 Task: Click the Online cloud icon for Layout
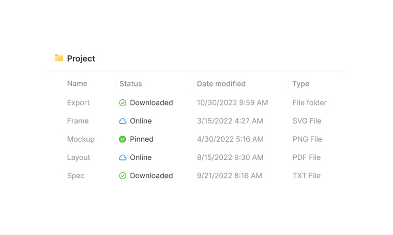[123, 157]
